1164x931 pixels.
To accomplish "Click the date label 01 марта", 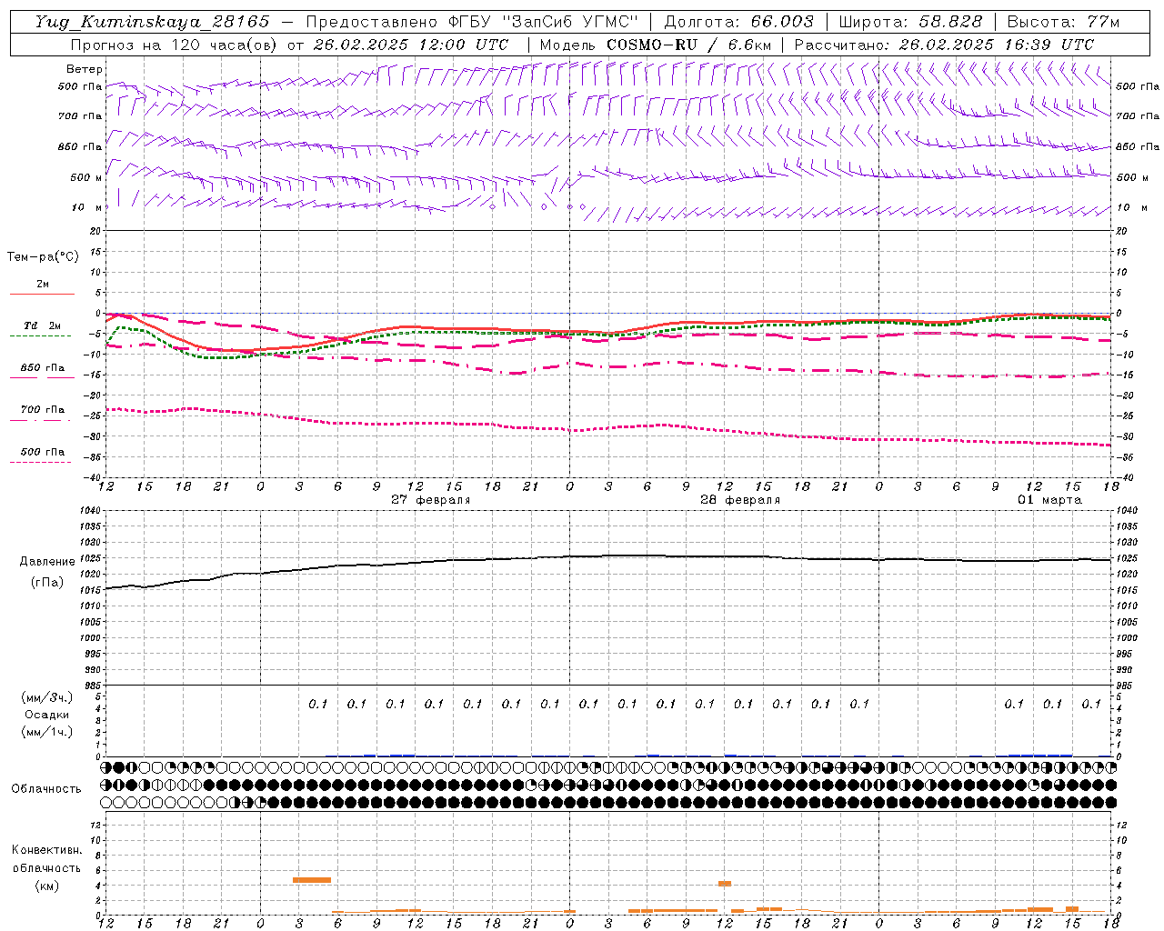I will click(1049, 500).
